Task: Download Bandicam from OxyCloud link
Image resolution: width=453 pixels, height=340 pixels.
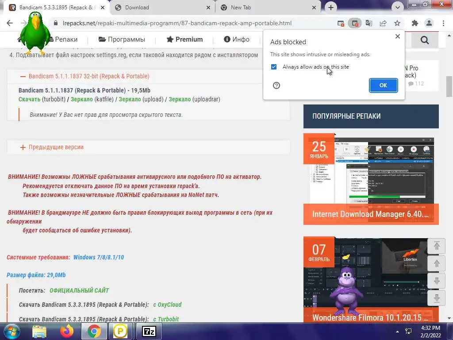Action: click(167, 305)
